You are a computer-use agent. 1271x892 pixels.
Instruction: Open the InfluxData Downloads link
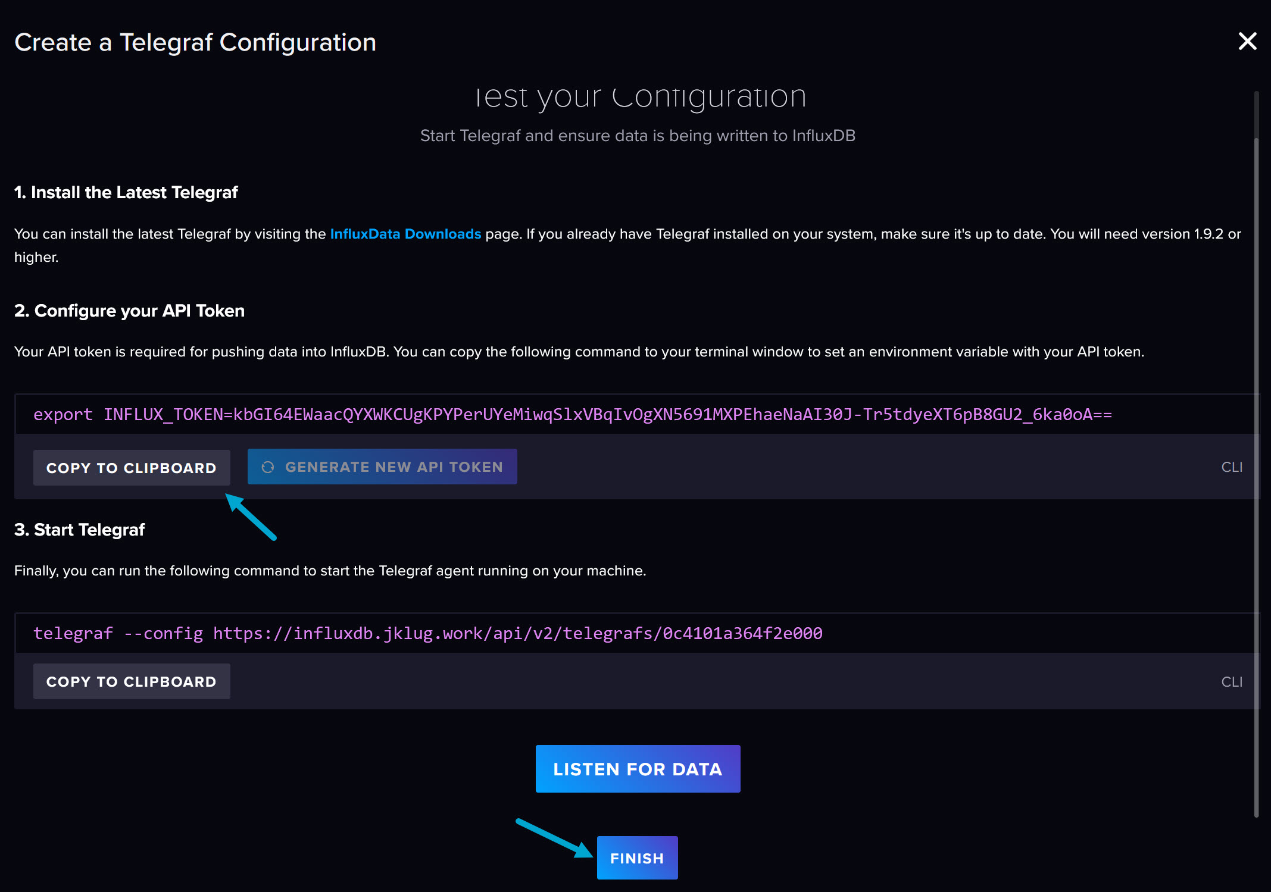point(405,234)
